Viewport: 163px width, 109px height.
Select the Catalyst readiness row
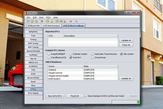(83, 70)
